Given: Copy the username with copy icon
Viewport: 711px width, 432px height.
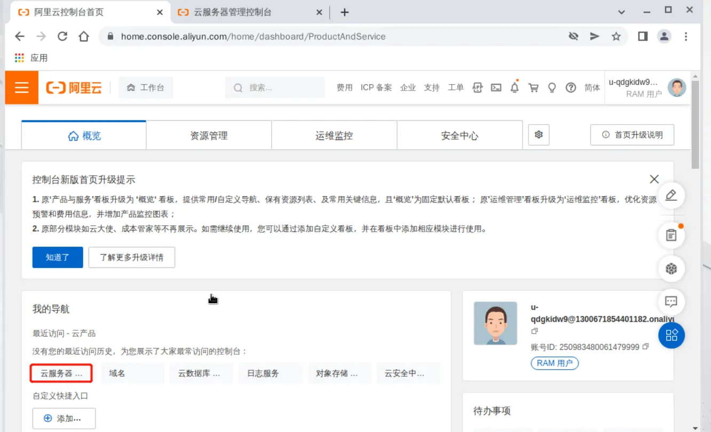Looking at the screenshot, I should click(534, 331).
